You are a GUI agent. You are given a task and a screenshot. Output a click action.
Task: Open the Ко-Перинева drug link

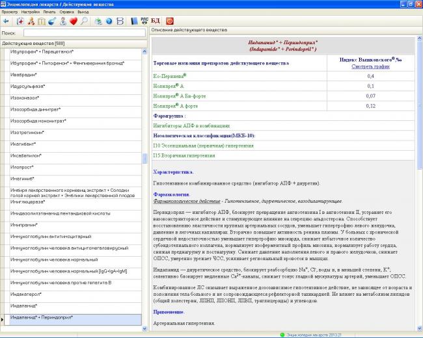tap(170, 76)
